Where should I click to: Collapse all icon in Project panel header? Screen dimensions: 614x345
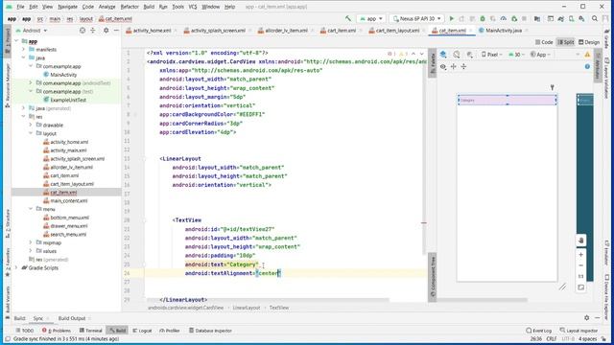pyautogui.click(x=93, y=30)
